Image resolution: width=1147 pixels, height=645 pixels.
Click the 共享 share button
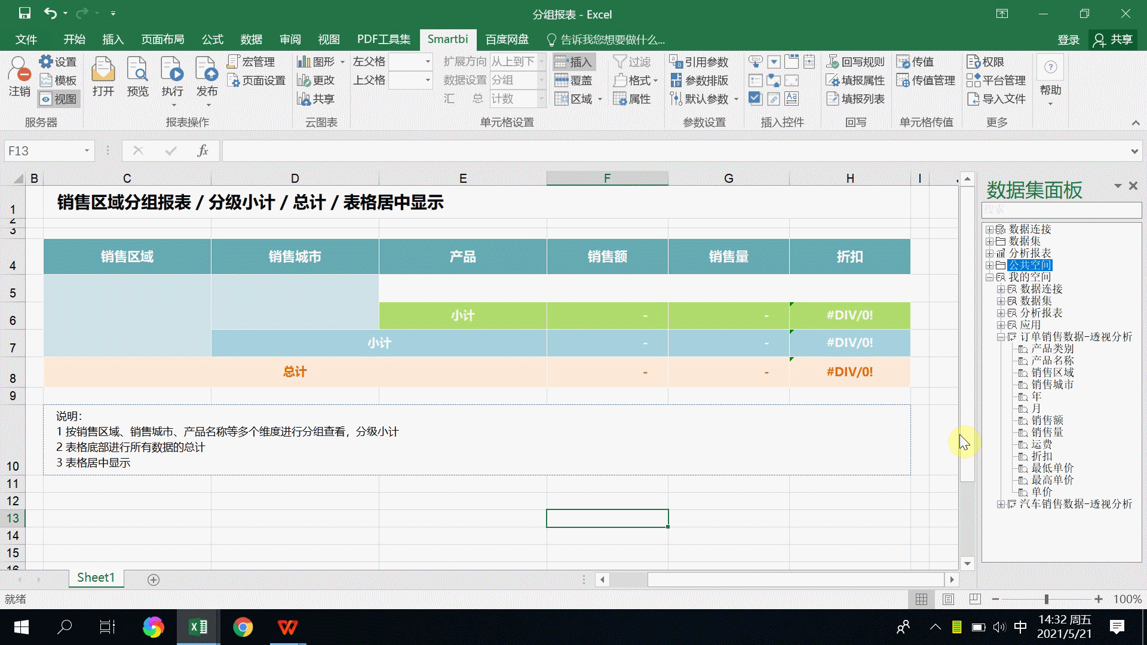click(x=1113, y=39)
